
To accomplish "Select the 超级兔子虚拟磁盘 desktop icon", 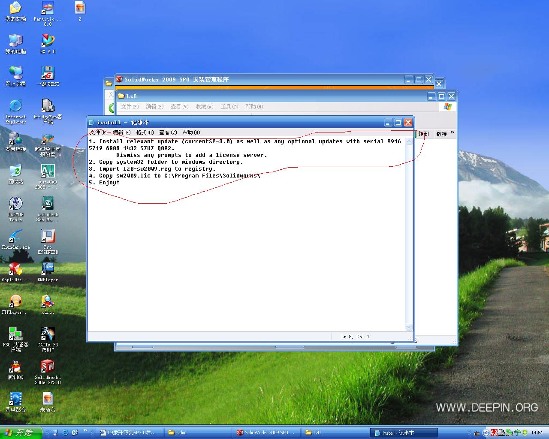I will 48,144.
